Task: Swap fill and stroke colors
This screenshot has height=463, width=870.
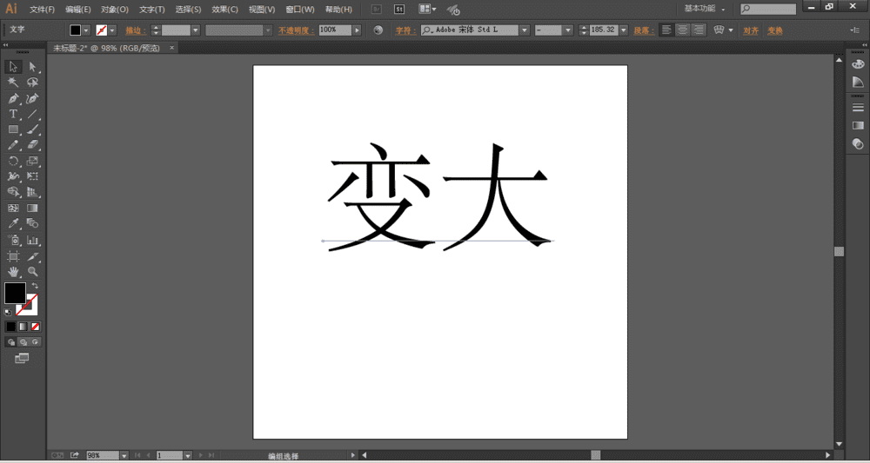Action: pos(35,285)
